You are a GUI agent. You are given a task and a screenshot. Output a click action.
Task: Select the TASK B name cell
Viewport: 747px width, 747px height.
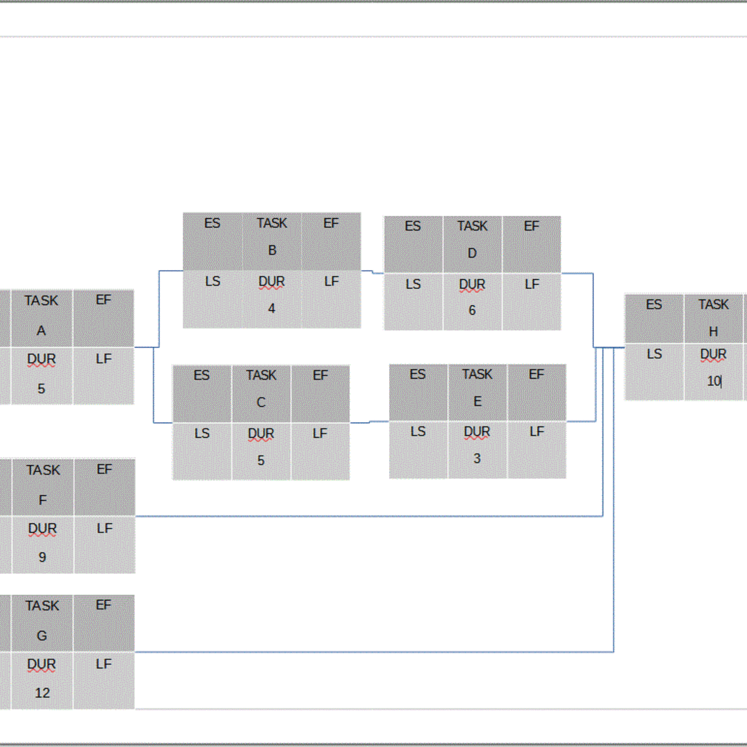point(272,241)
